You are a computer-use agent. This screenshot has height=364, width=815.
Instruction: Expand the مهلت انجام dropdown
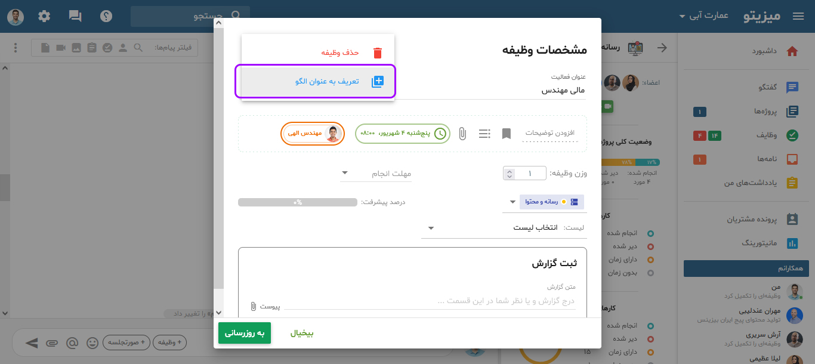(376, 174)
